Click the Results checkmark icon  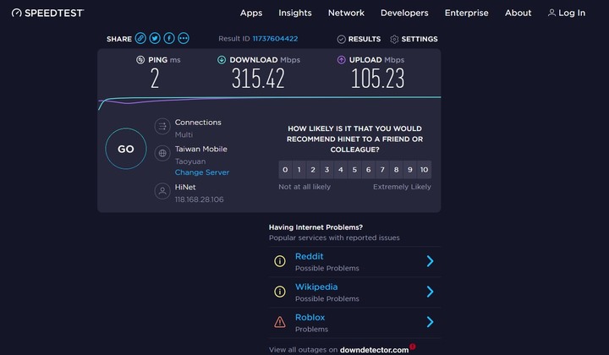click(x=342, y=39)
